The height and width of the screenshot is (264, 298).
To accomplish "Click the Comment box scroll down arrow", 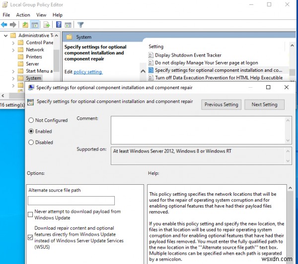I will 288,141.
